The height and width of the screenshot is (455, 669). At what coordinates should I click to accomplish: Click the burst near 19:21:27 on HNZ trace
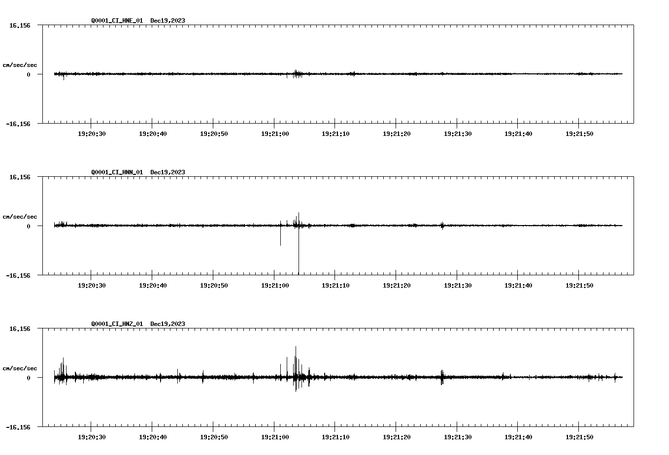point(442,375)
